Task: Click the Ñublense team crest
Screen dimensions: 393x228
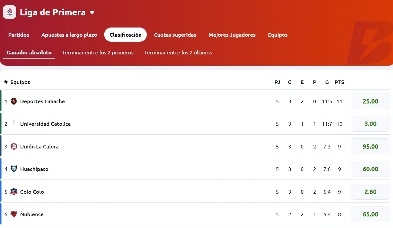Action: pos(14,214)
